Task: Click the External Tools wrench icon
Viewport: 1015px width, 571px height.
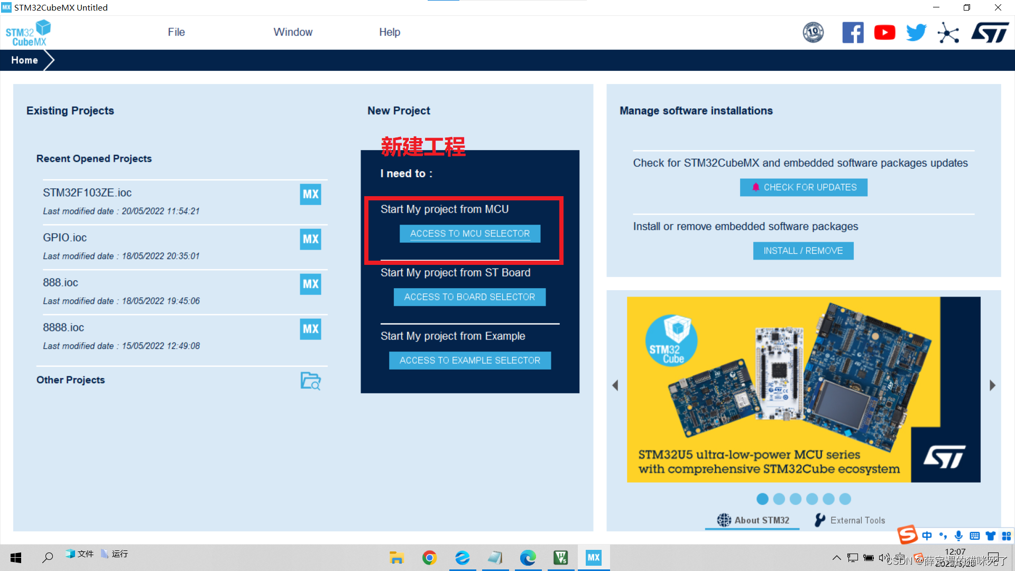Action: [x=819, y=520]
